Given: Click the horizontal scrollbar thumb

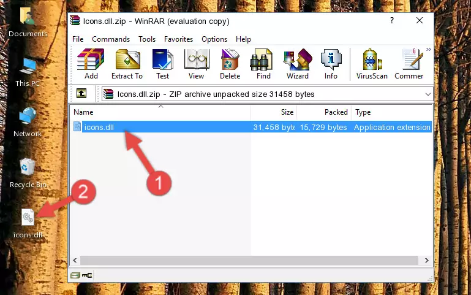Looking at the screenshot, I should pos(249,261).
